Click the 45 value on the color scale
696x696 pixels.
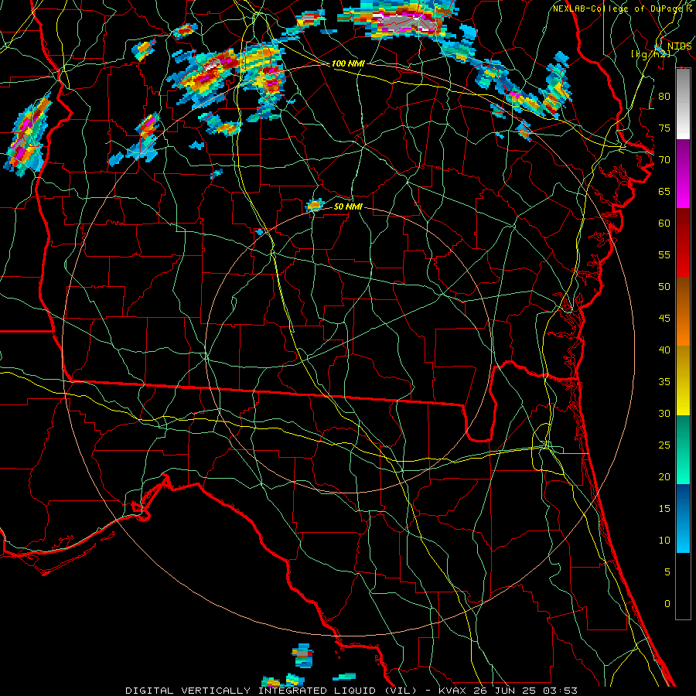[x=664, y=319]
